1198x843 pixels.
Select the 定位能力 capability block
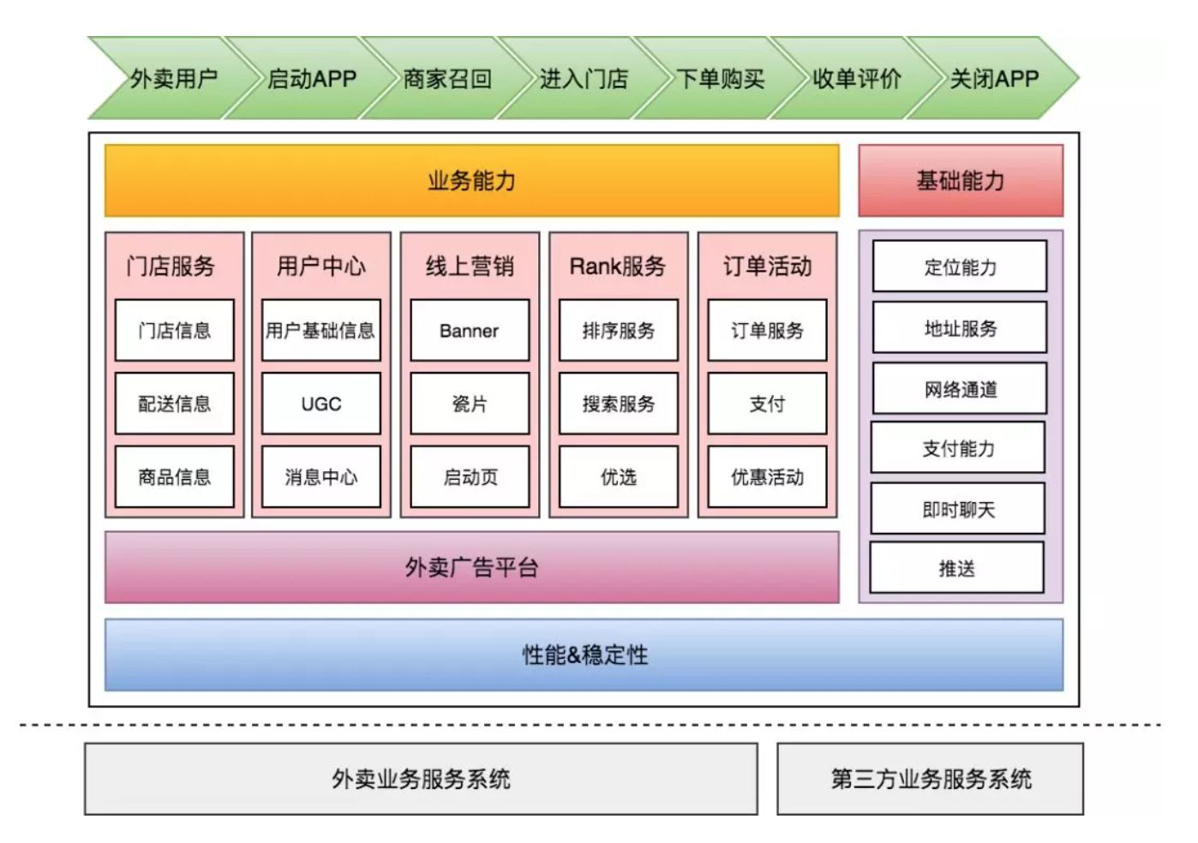tap(960, 266)
